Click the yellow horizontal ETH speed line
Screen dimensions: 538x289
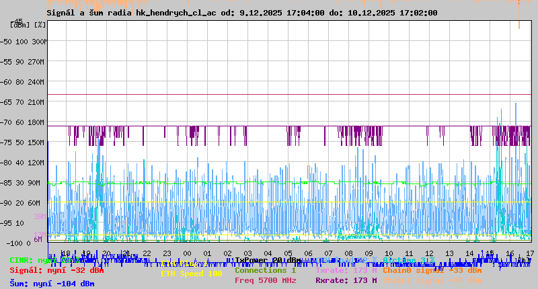coord(269,202)
